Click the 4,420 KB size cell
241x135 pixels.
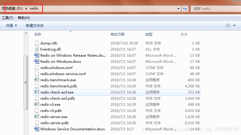pyautogui.click(x=192, y=111)
